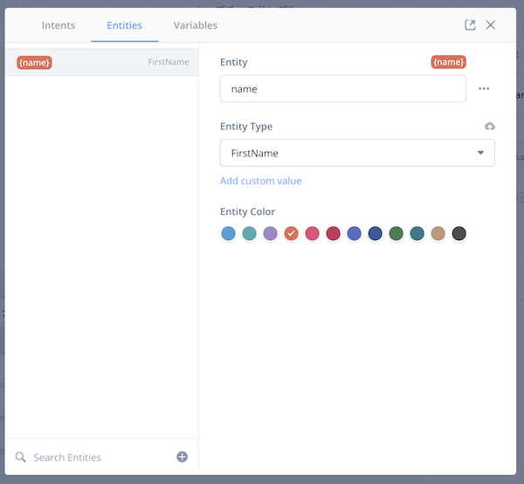The image size is (524, 484).
Task: Open the Variables tab
Action: pyautogui.click(x=196, y=25)
